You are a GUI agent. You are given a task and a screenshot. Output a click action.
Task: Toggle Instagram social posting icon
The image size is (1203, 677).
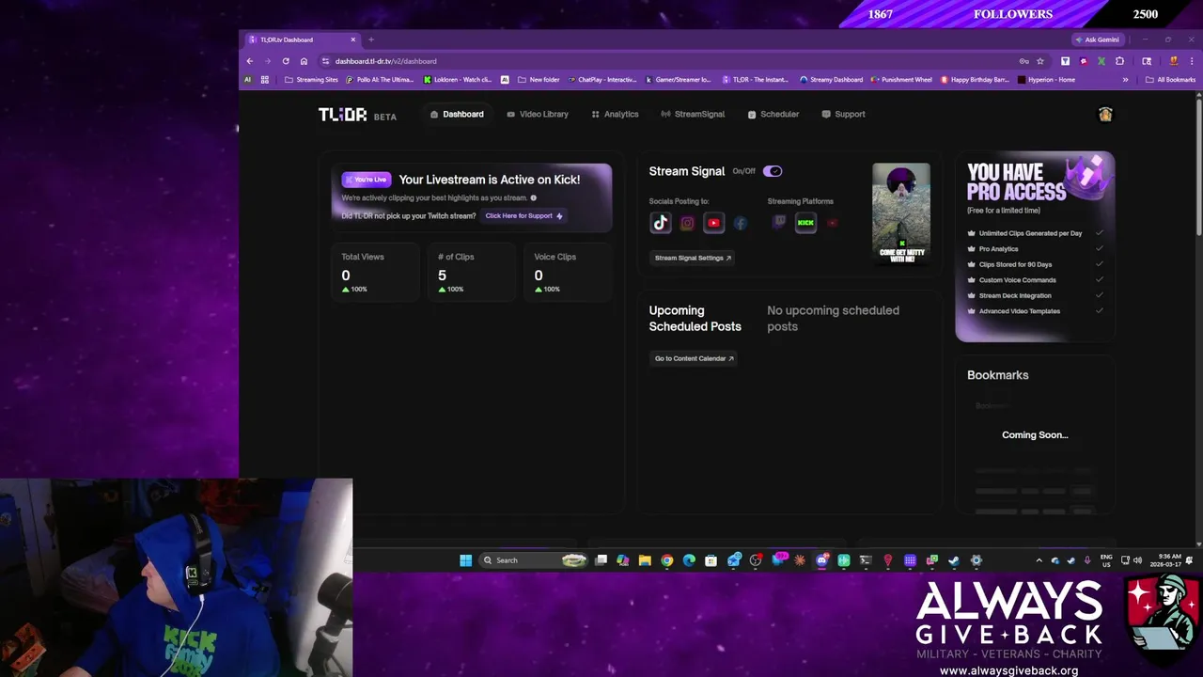click(687, 223)
